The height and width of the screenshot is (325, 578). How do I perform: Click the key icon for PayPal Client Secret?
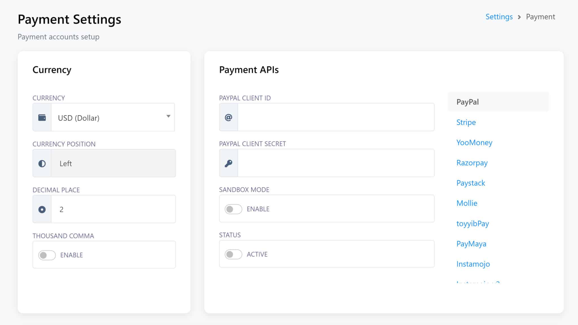(229, 163)
